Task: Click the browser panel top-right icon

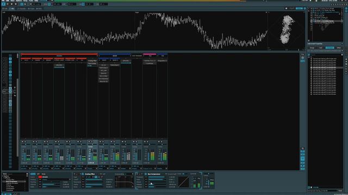Action: [x=342, y=55]
